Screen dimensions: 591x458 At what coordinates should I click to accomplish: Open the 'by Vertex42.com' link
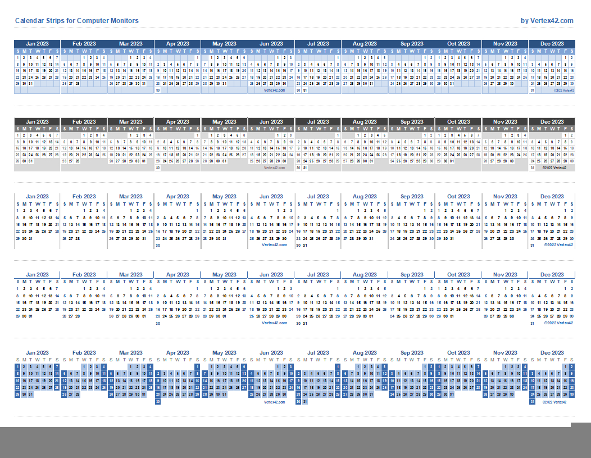click(547, 21)
